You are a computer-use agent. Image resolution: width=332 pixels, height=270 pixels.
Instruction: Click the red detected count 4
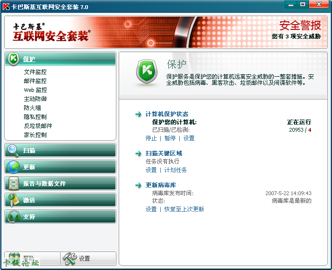click(x=310, y=130)
